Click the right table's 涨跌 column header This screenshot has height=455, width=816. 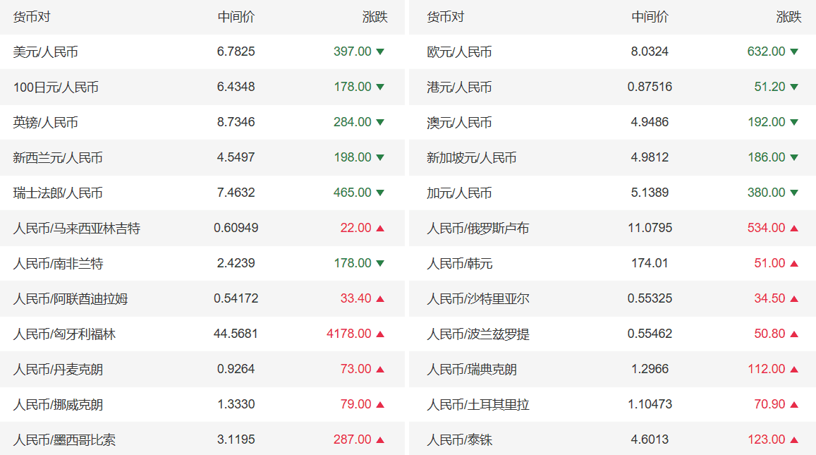pos(788,17)
